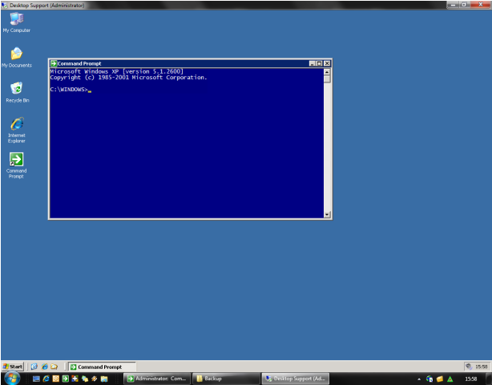Open the Windows 7 Start orb
Screen dimensions: 492x385
[x=12, y=379]
